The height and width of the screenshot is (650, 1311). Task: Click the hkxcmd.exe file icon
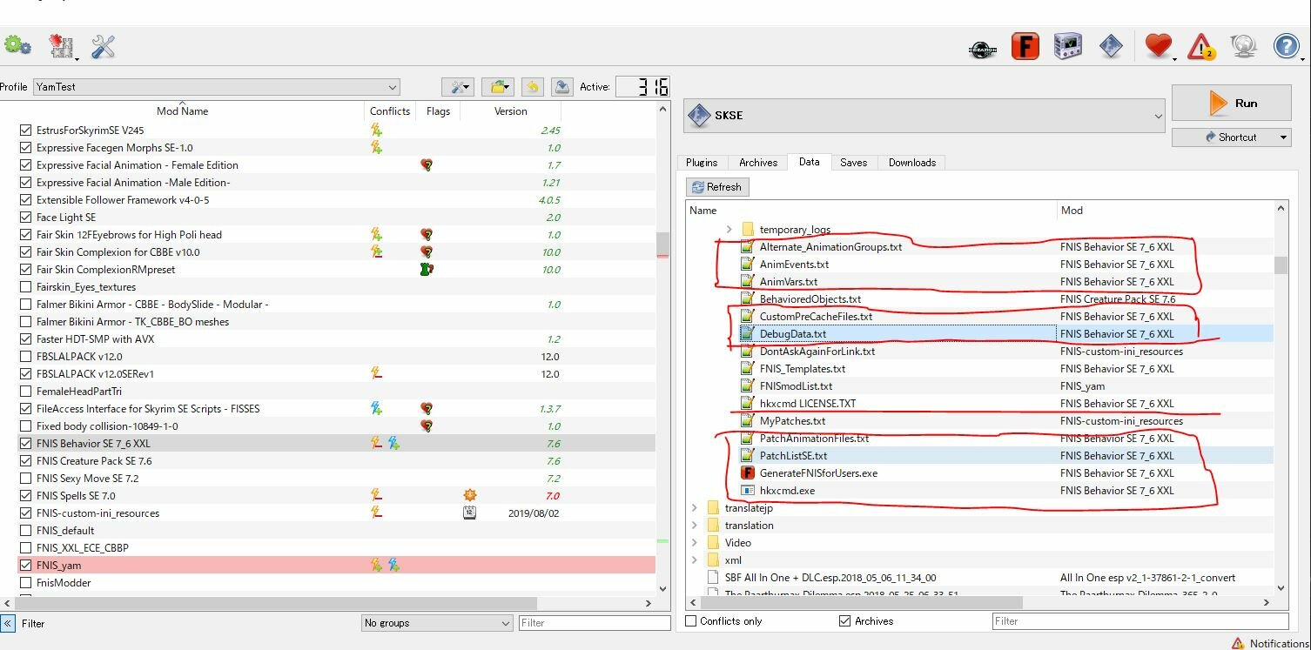tap(746, 490)
